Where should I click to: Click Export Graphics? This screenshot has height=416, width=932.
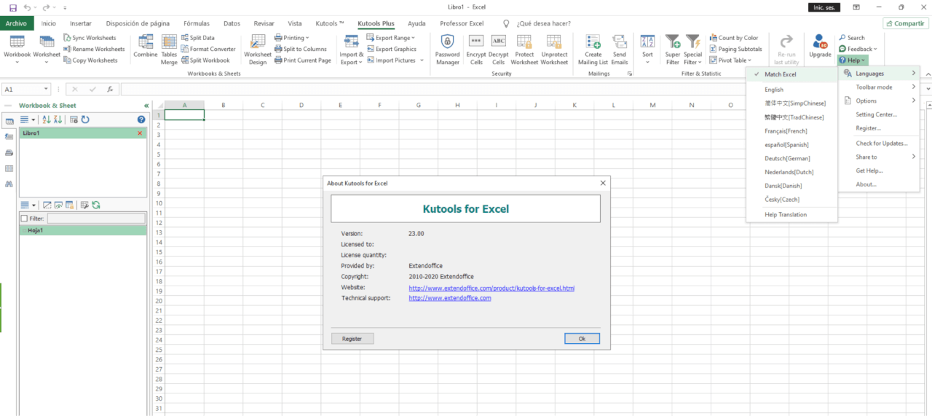391,49
